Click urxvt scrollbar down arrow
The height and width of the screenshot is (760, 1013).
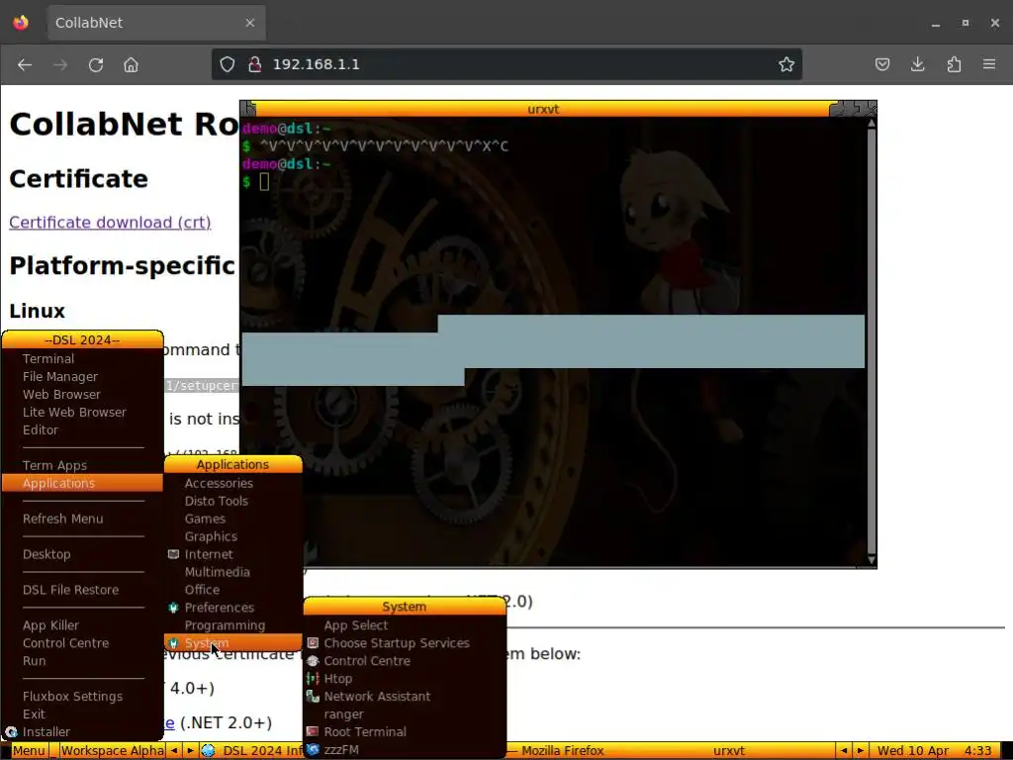[872, 560]
